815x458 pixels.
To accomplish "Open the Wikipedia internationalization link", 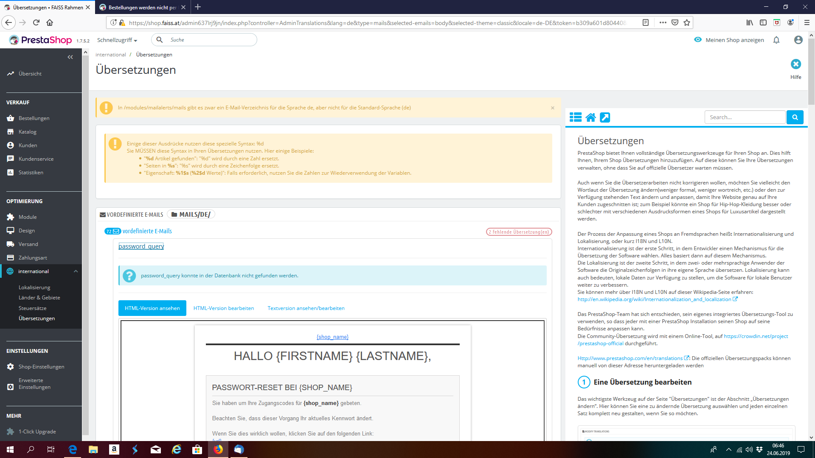I will [x=654, y=299].
